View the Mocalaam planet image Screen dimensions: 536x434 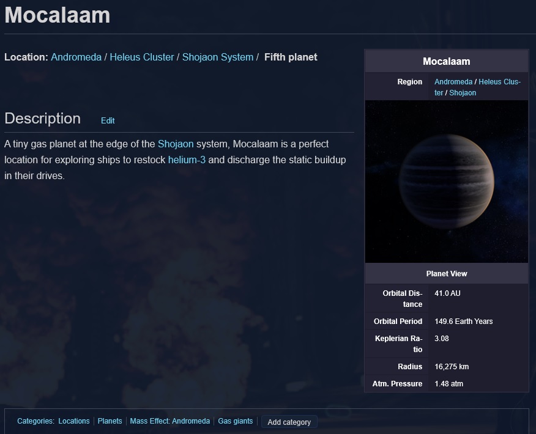447,182
